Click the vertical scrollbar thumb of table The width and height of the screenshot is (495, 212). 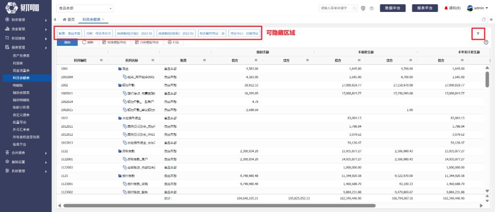(487, 79)
